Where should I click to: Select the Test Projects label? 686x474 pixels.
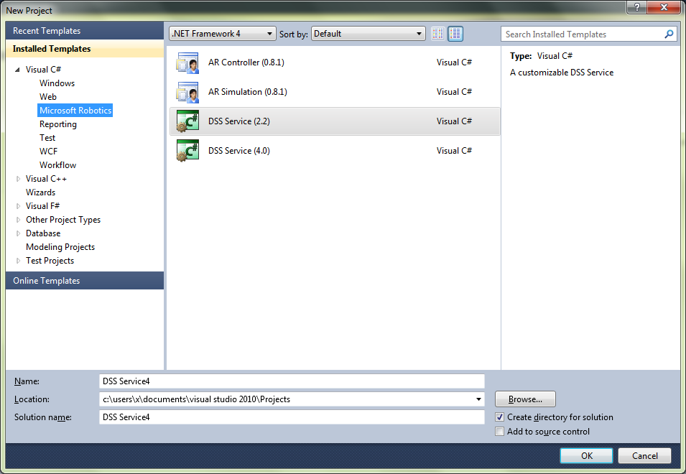point(50,261)
